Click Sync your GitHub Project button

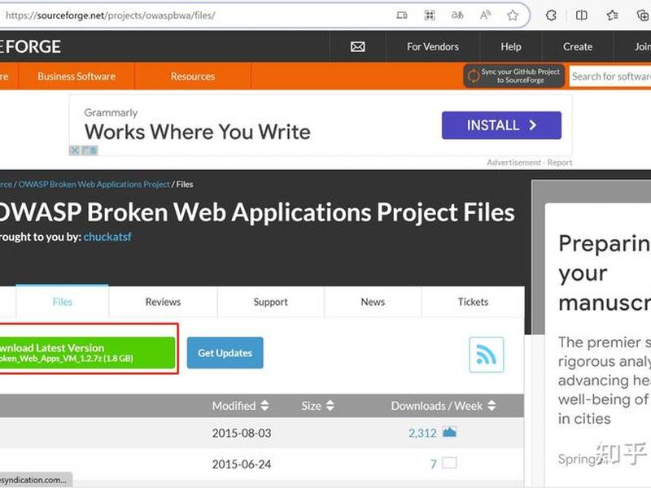point(514,76)
